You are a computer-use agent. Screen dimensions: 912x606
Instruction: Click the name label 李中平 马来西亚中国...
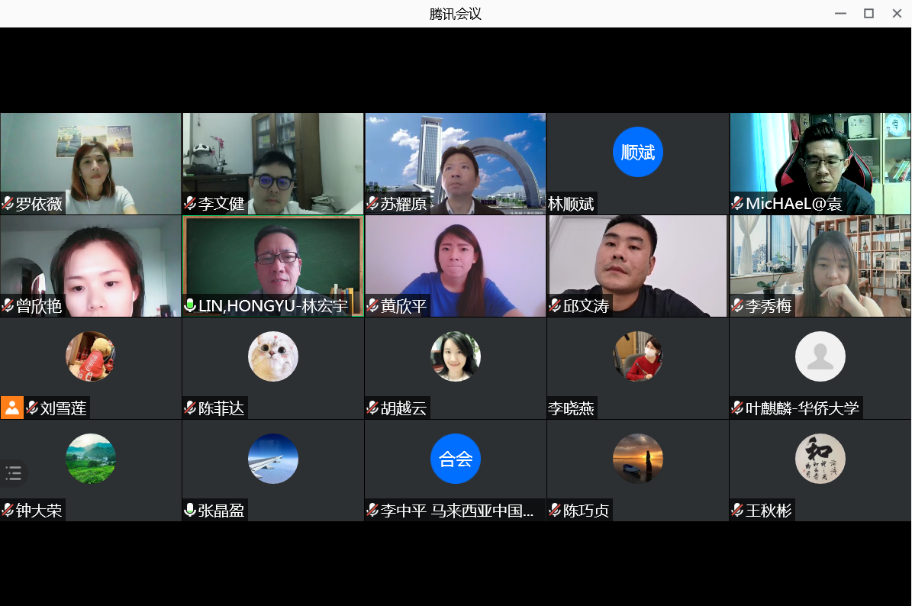[457, 510]
